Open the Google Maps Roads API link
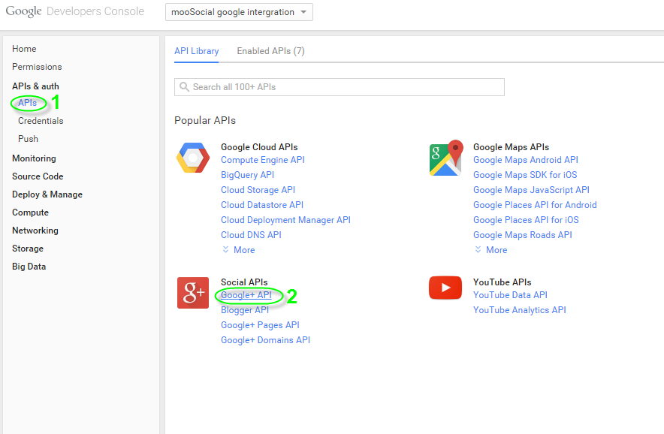Viewport: 664px width, 434px height. click(x=523, y=235)
